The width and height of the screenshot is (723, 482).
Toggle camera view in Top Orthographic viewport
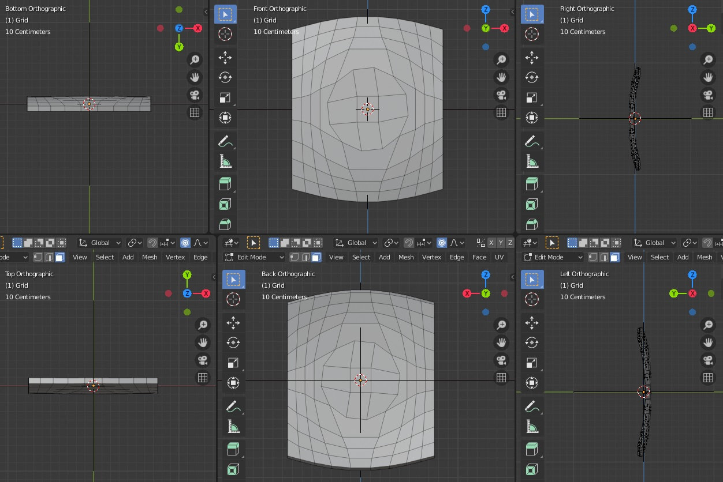(203, 360)
